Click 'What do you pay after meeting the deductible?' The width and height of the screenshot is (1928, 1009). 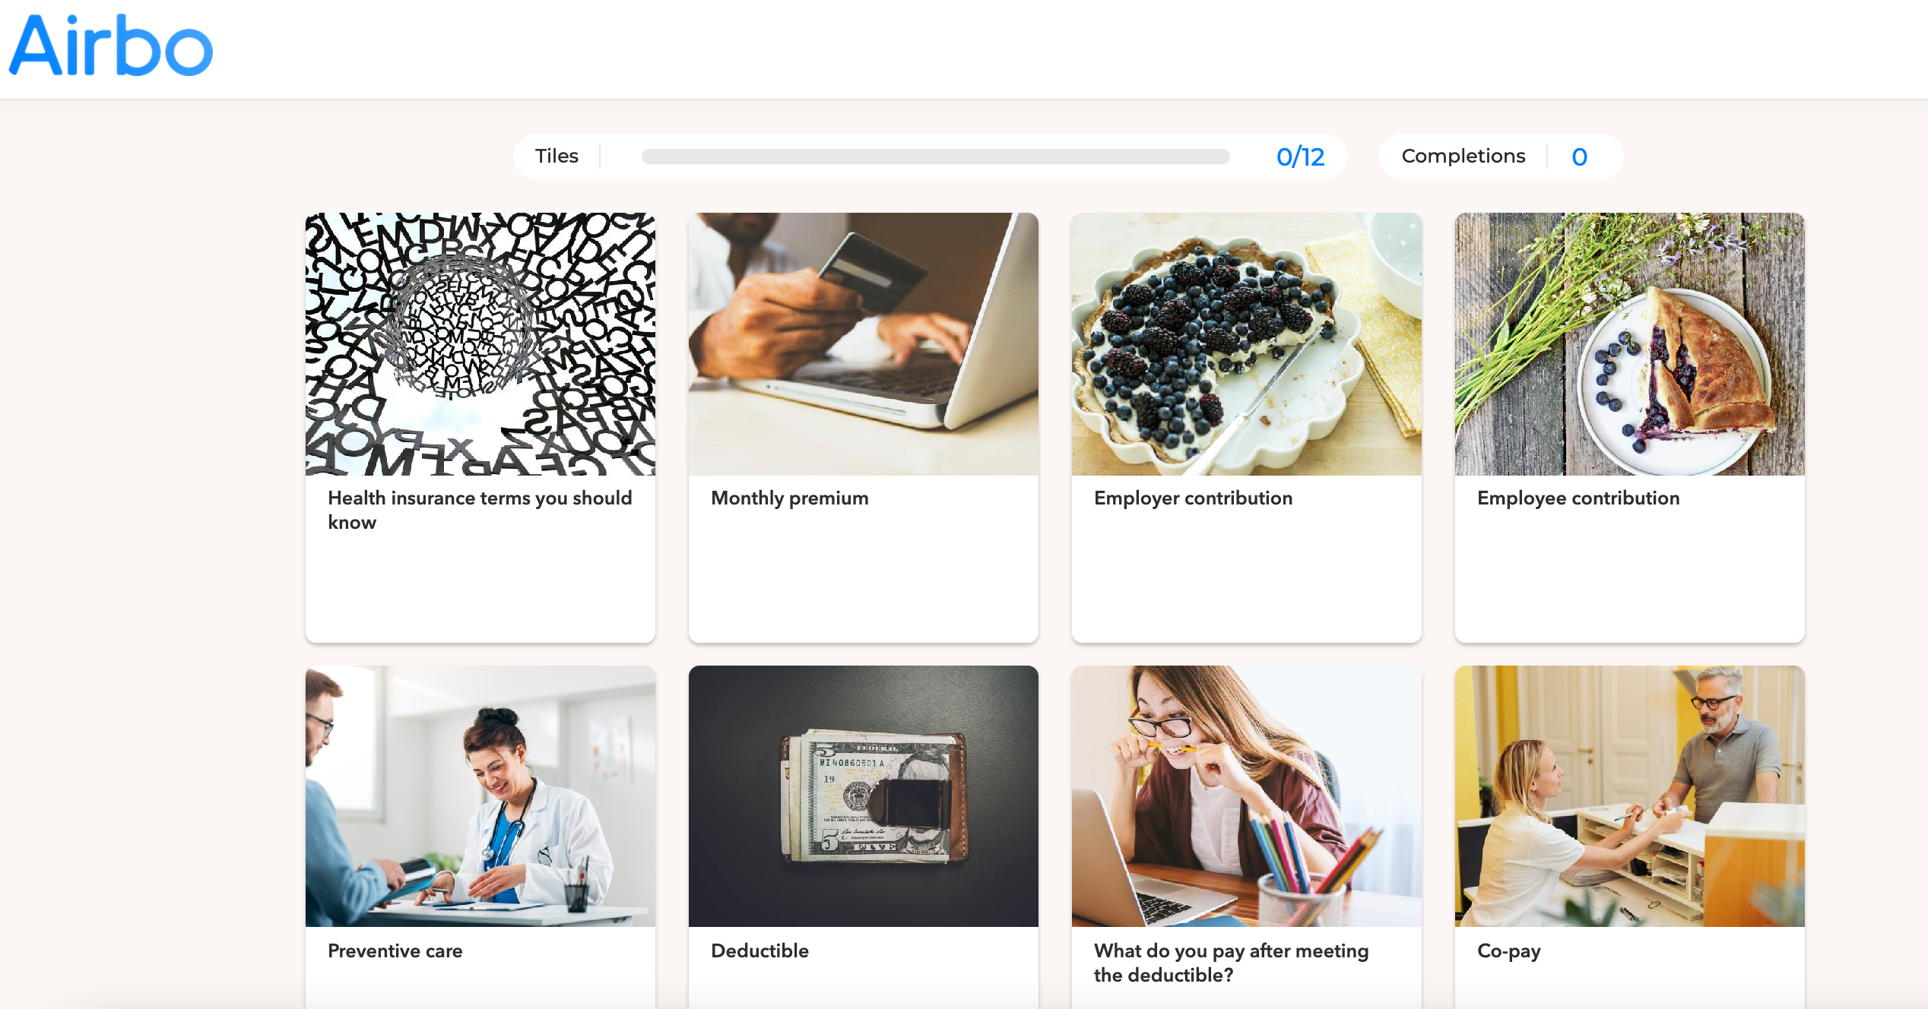click(x=1231, y=963)
